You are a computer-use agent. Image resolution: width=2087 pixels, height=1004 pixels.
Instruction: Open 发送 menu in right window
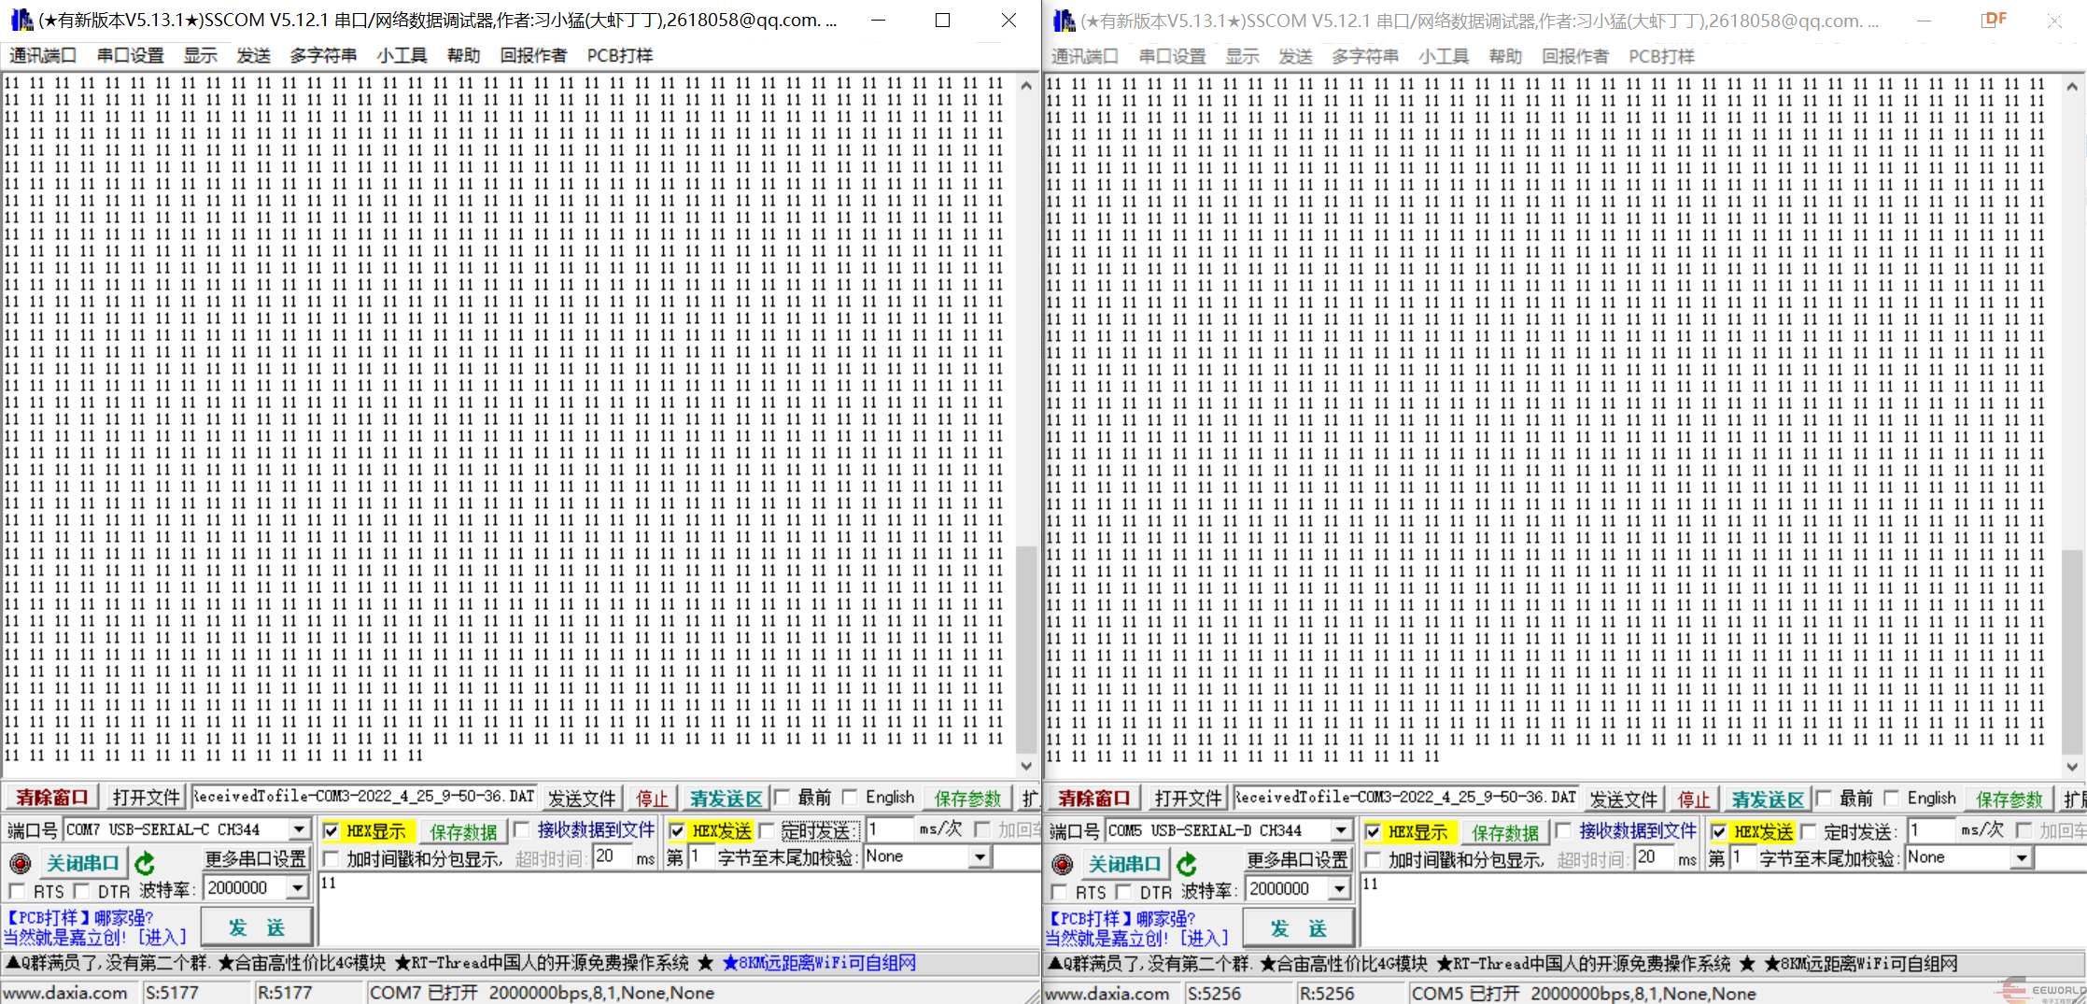pos(1295,56)
